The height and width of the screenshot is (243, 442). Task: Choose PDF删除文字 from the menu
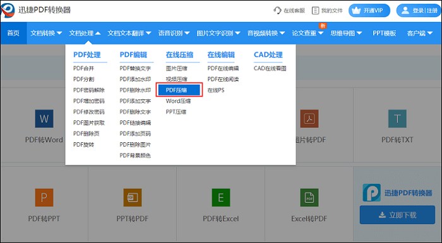pyautogui.click(x=135, y=112)
